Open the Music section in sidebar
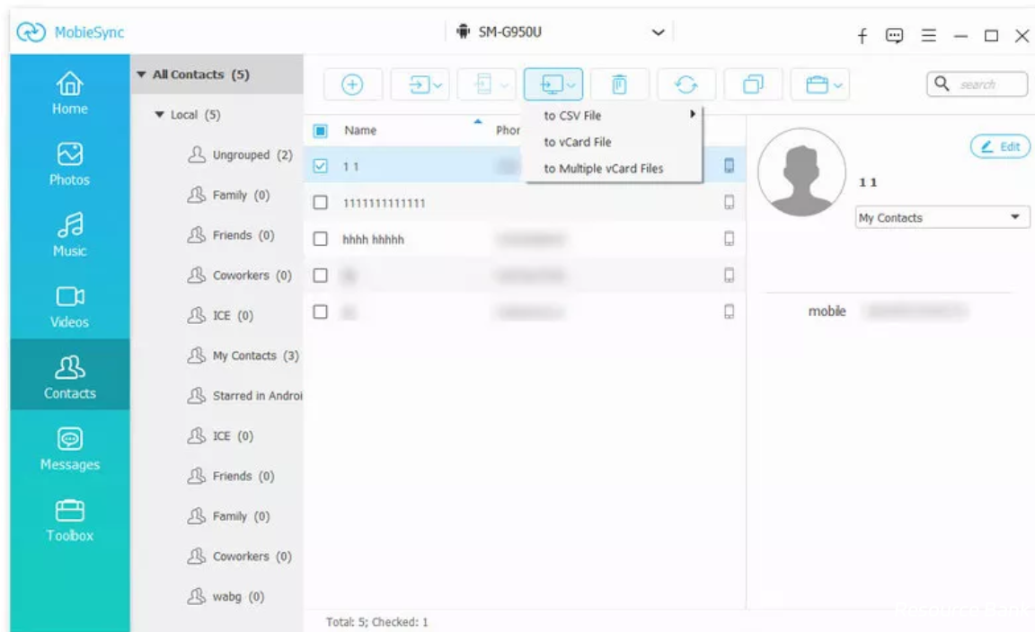1035x632 pixels. click(x=70, y=234)
